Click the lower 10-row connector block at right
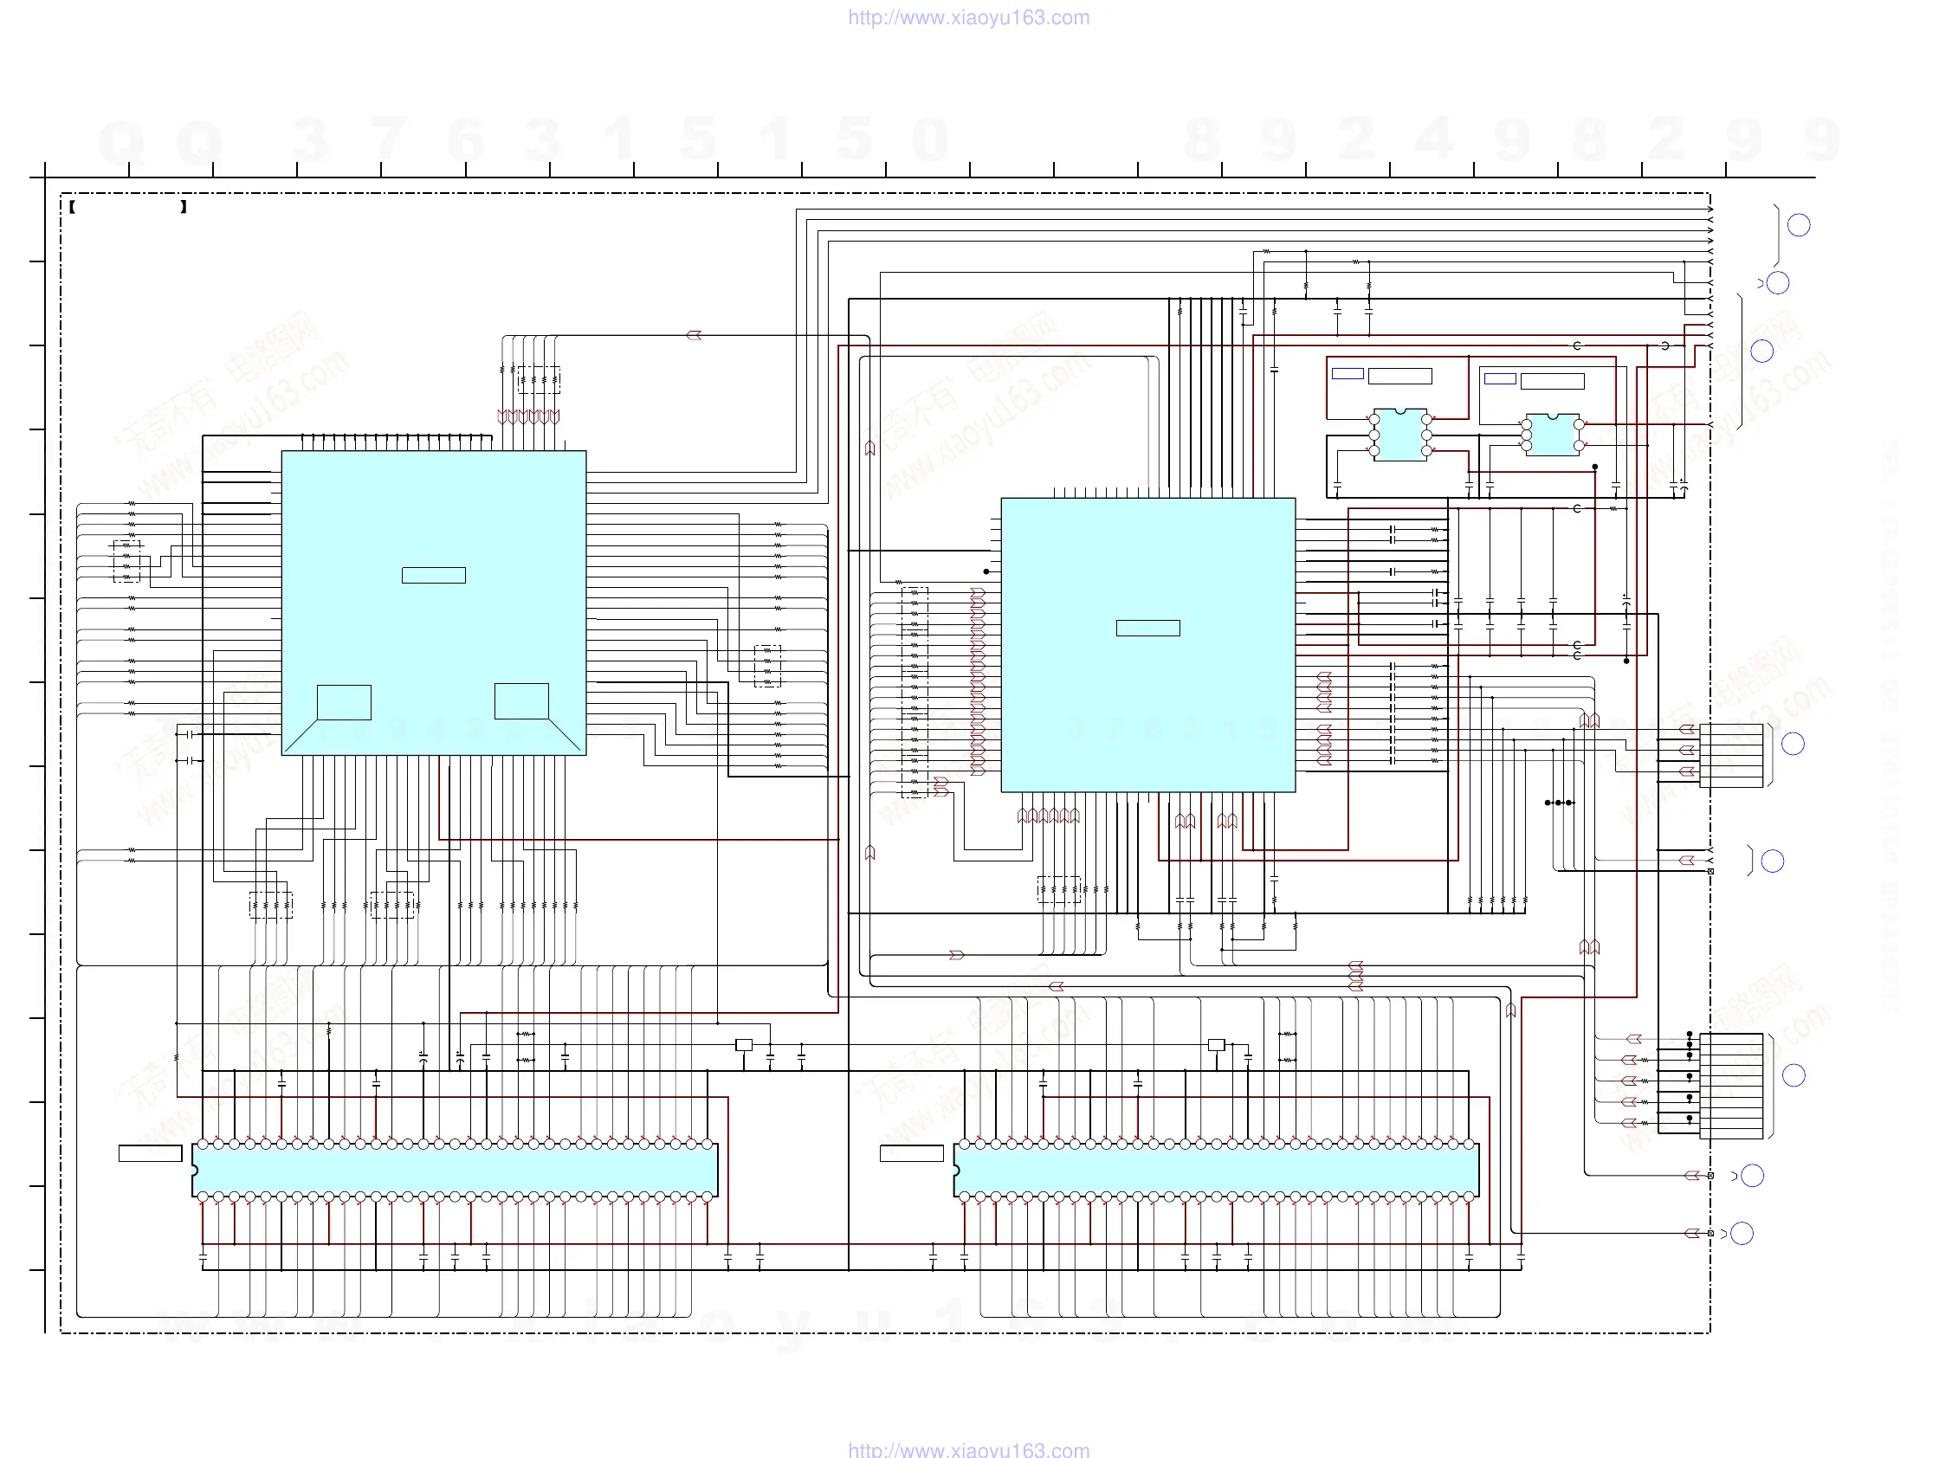 pyautogui.click(x=1731, y=1086)
